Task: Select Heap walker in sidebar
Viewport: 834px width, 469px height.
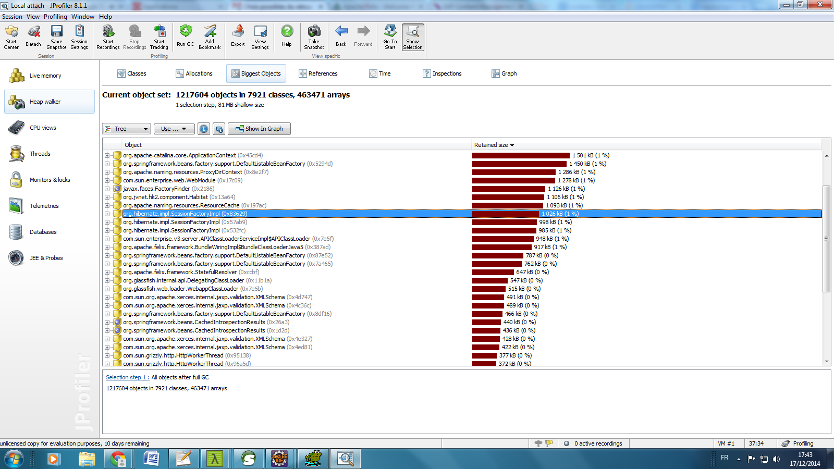Action: (x=50, y=102)
